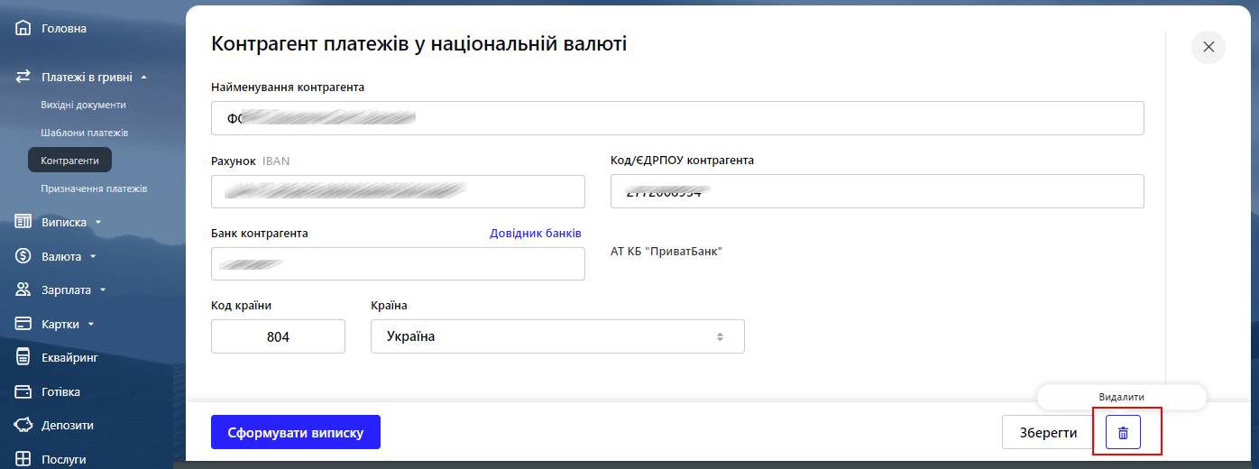Click the Код/ЄДРПОУ контрагента input field
Screen dimensions: 1259x469
[878, 191]
